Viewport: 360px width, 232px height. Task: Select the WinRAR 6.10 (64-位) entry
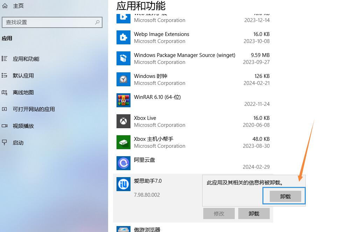193,100
